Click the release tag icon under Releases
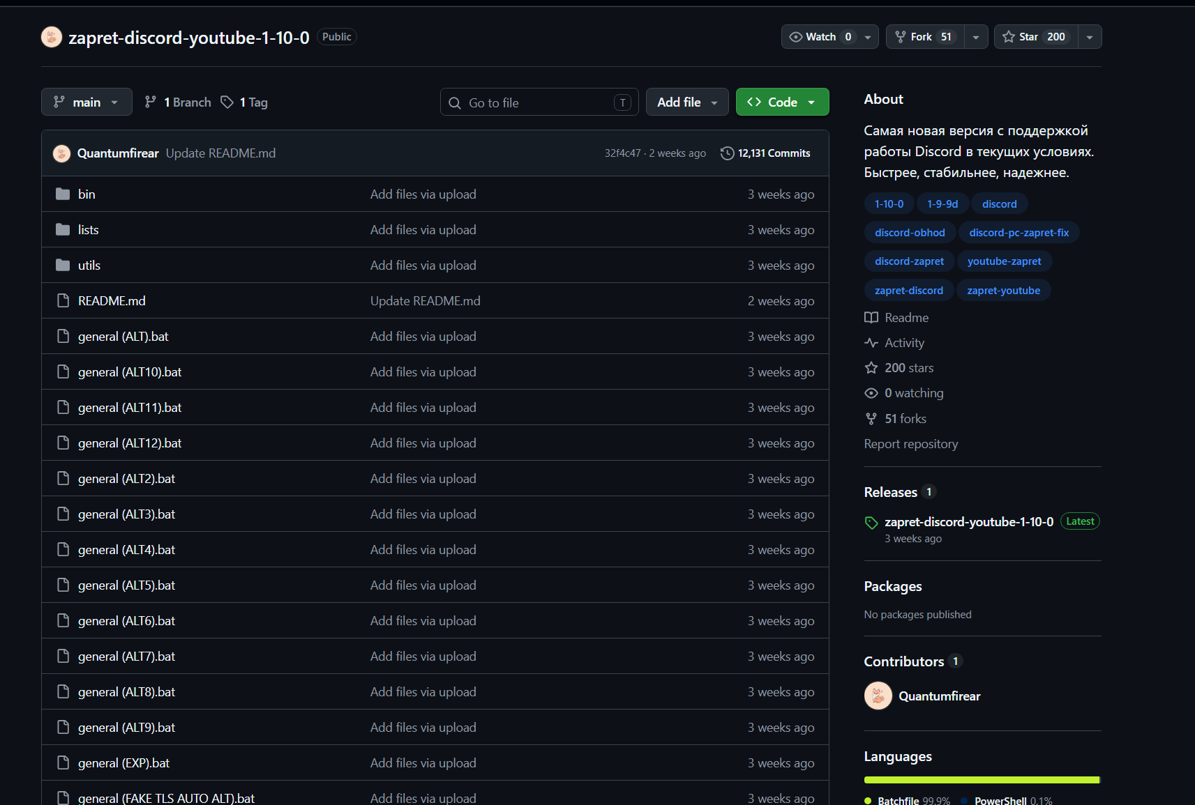Screen dimensions: 1195x805 [871, 523]
